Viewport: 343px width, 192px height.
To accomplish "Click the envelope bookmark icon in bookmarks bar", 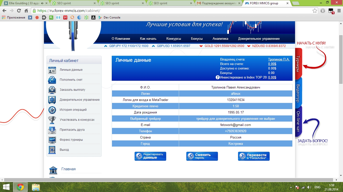I will tap(44, 17).
